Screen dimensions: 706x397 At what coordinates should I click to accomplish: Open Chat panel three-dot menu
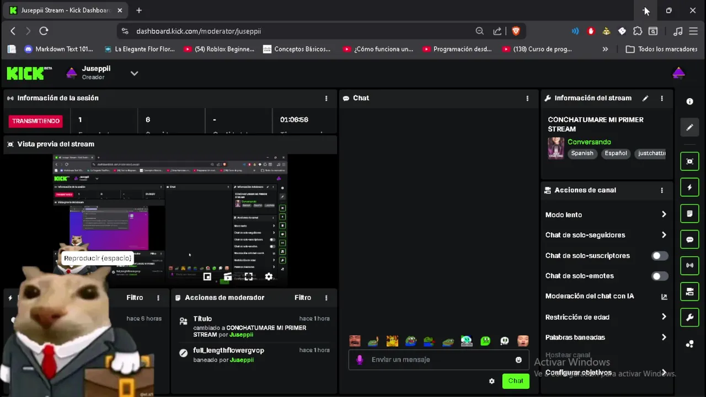pyautogui.click(x=527, y=98)
